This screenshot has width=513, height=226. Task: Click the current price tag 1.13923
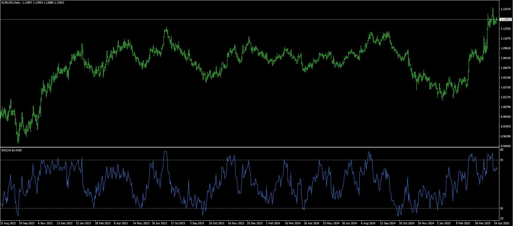(x=506, y=20)
